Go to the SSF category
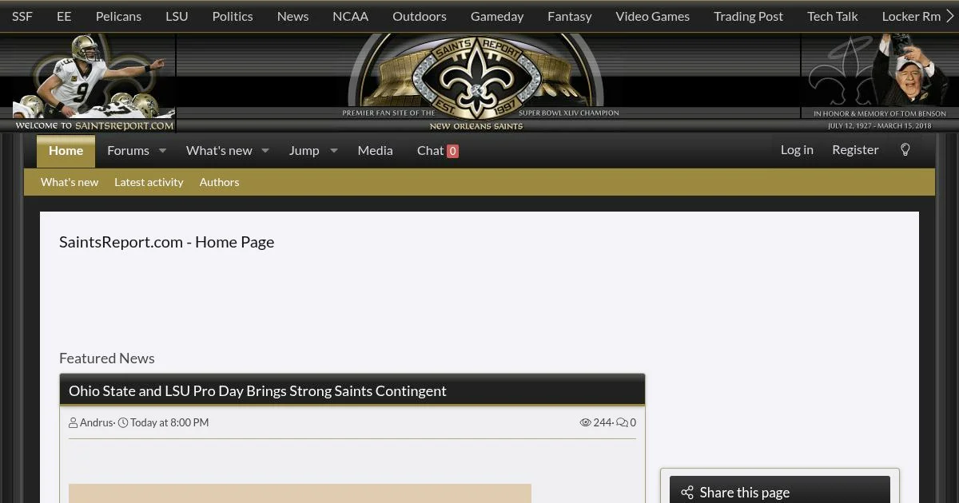The image size is (959, 503). (x=22, y=16)
